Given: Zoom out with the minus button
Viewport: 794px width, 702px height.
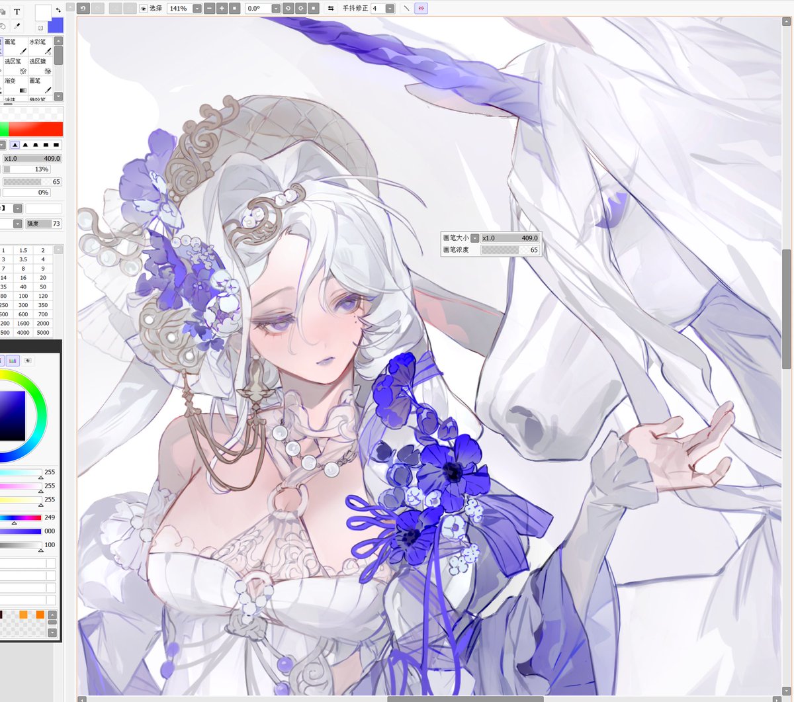Looking at the screenshot, I should click(210, 9).
